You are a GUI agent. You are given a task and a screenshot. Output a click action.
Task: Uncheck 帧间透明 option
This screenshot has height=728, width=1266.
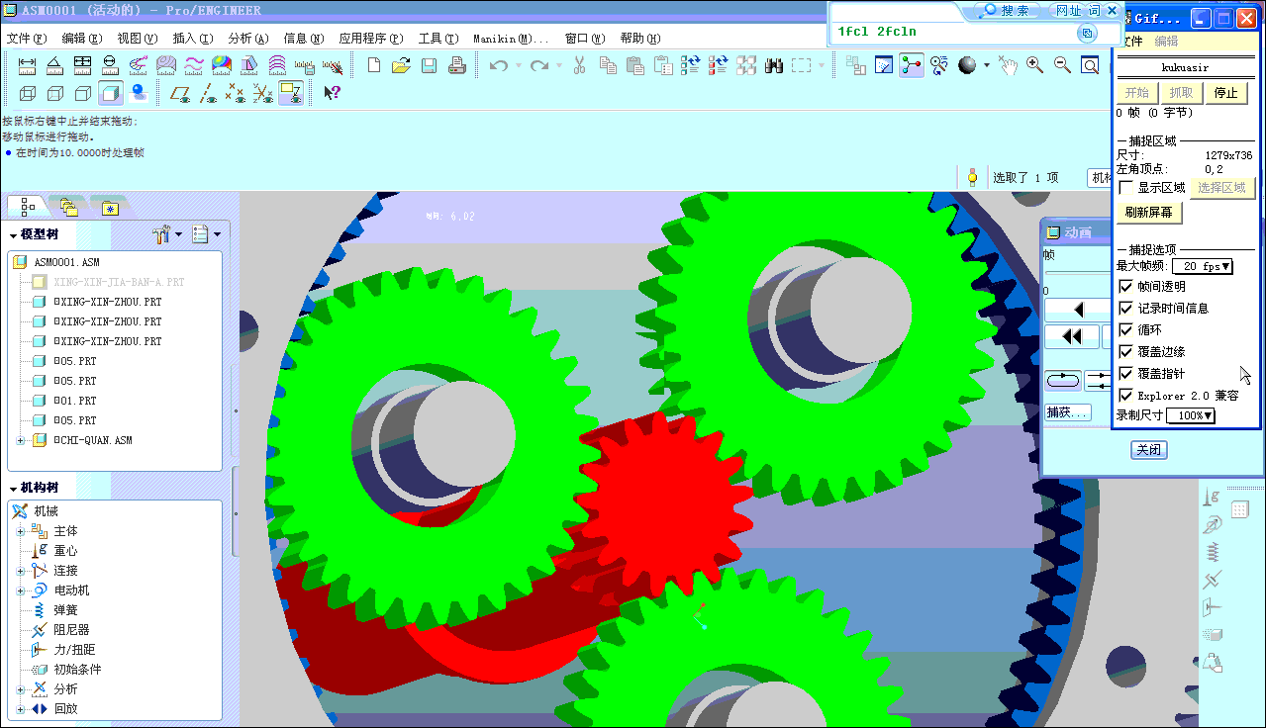pos(1125,286)
